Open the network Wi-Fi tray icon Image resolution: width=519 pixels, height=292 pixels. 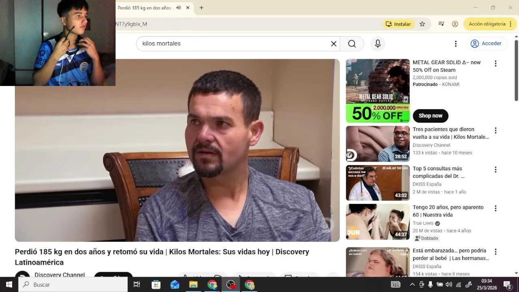click(x=459, y=285)
